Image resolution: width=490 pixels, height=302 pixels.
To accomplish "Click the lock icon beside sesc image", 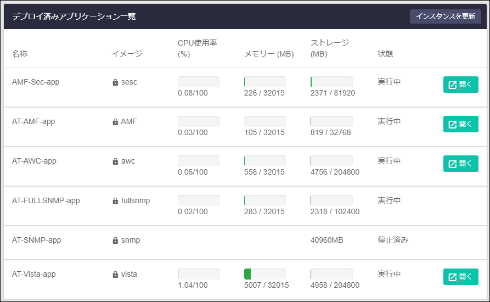I will (115, 82).
